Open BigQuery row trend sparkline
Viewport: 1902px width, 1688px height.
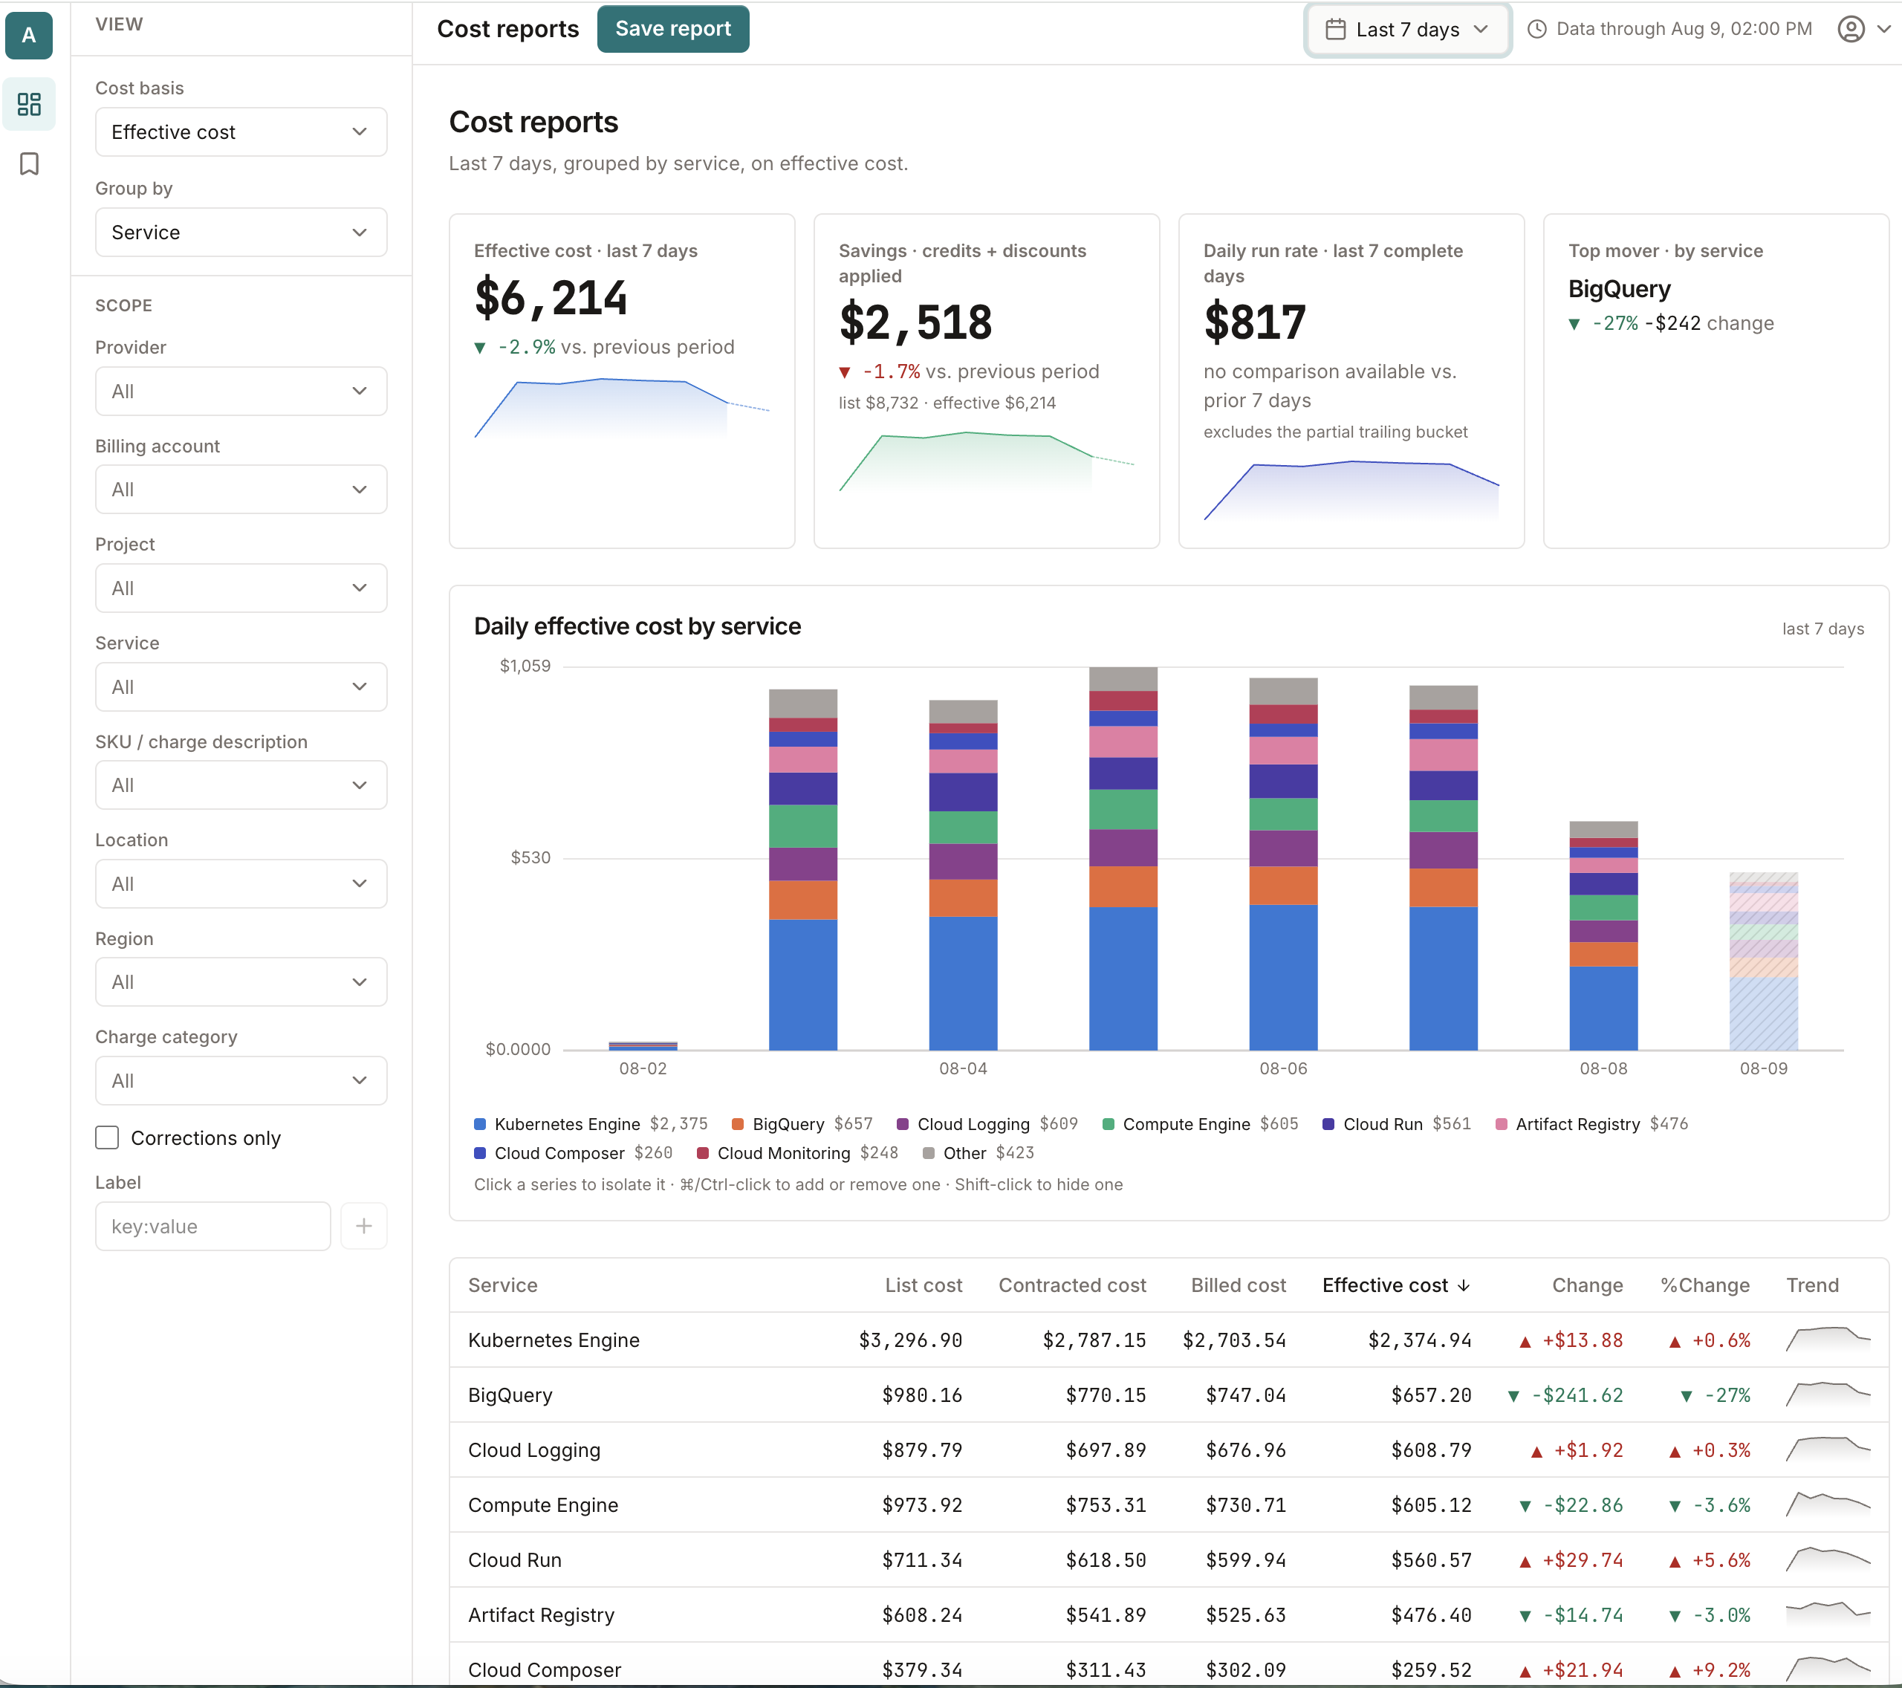click(x=1828, y=1395)
